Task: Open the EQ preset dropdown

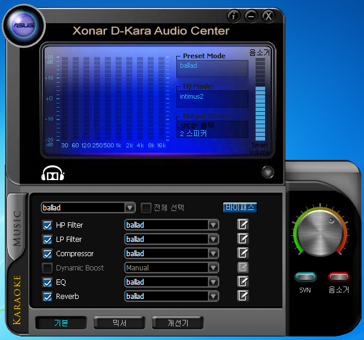Action: coord(172,282)
